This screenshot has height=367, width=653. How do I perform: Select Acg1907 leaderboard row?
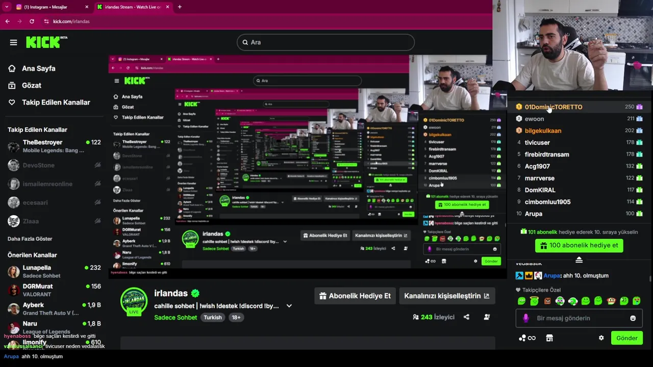tap(579, 166)
